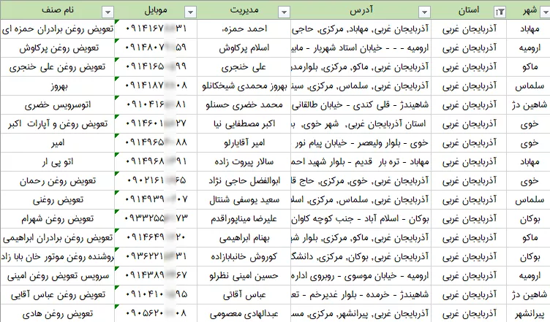This screenshot has width=550, height=322.
Task: Select امیر in the نام صنف column
Action: coord(58,142)
